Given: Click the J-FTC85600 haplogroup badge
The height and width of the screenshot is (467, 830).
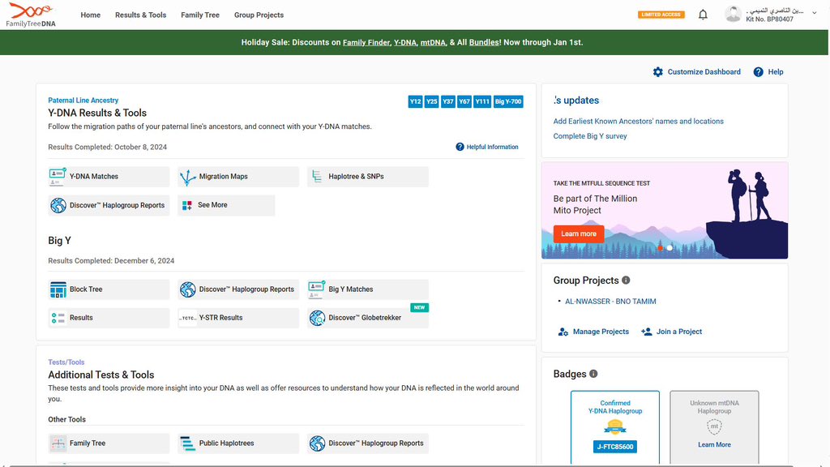Looking at the screenshot, I should [x=614, y=447].
